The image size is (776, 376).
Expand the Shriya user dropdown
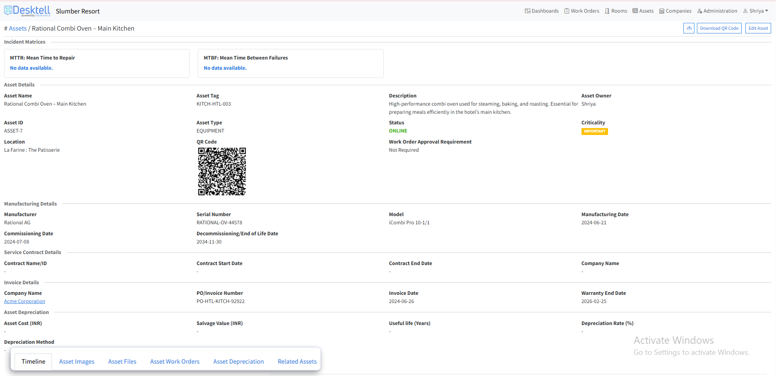coord(756,11)
